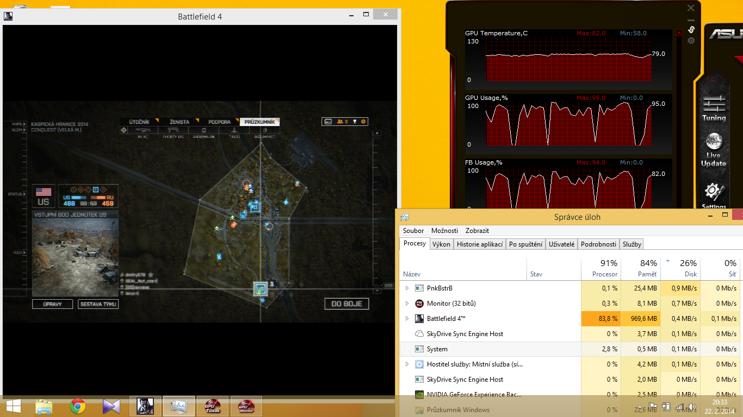Open the monitor gear settings icon

tap(691, 41)
